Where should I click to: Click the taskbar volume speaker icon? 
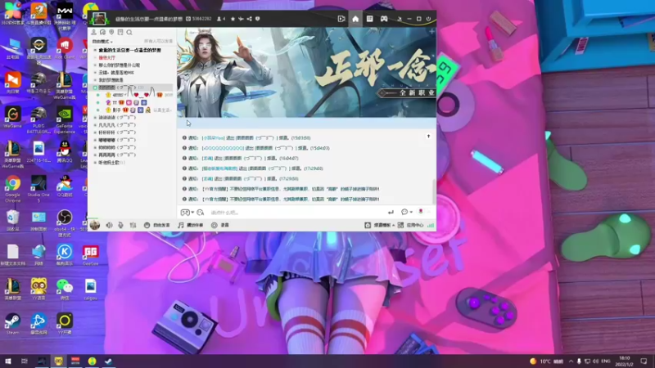click(595, 361)
